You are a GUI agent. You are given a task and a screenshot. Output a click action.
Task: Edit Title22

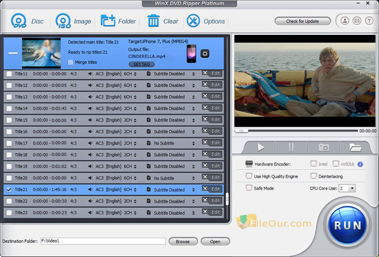point(215,200)
